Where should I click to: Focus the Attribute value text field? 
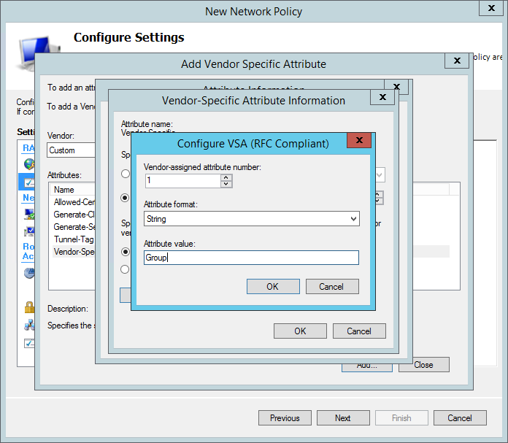(251, 258)
